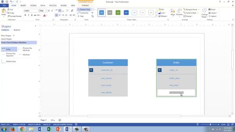Toggle bold formatting
The height and width of the screenshot is (132, 235).
(25, 15)
